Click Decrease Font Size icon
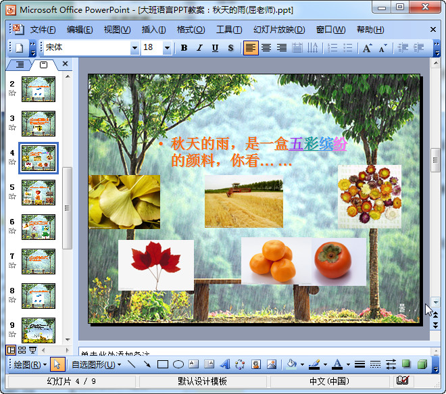Viewport: 446px width, 394px height. click(x=383, y=47)
